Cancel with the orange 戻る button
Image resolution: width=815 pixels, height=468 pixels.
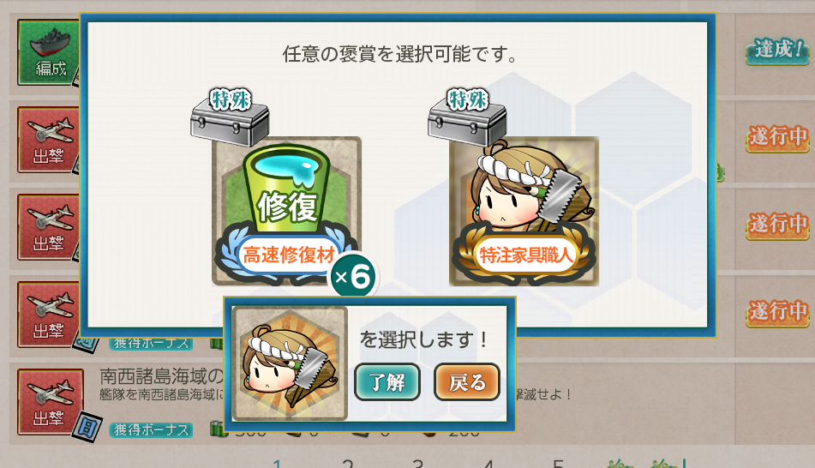tap(467, 382)
